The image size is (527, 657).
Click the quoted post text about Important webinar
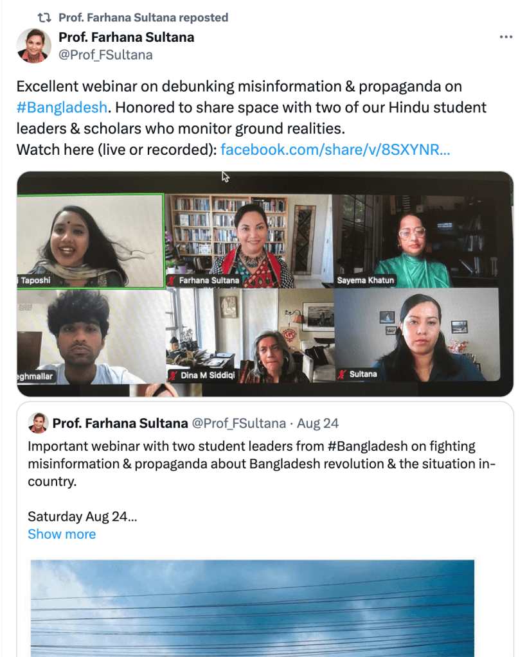[262, 464]
